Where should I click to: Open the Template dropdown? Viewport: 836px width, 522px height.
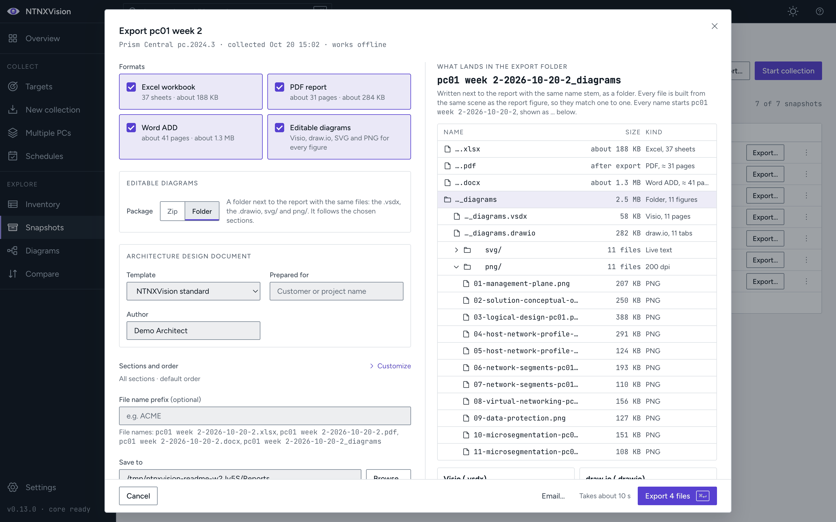point(193,291)
